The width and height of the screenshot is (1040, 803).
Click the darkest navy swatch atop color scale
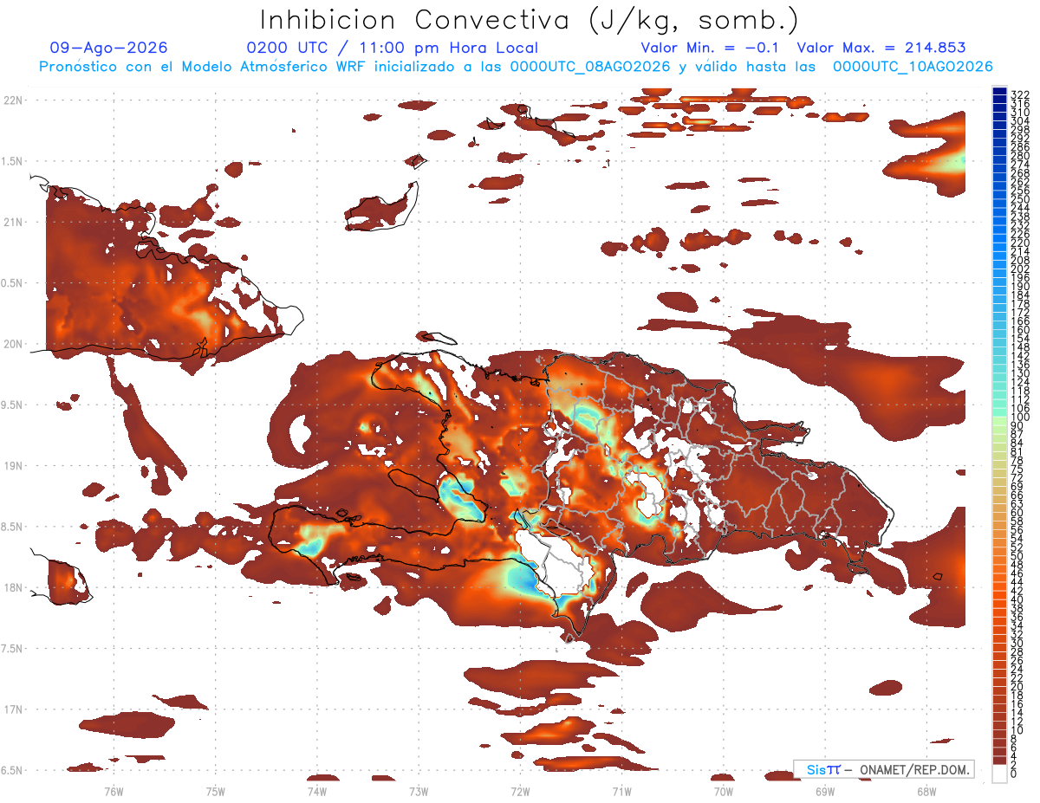1000,91
